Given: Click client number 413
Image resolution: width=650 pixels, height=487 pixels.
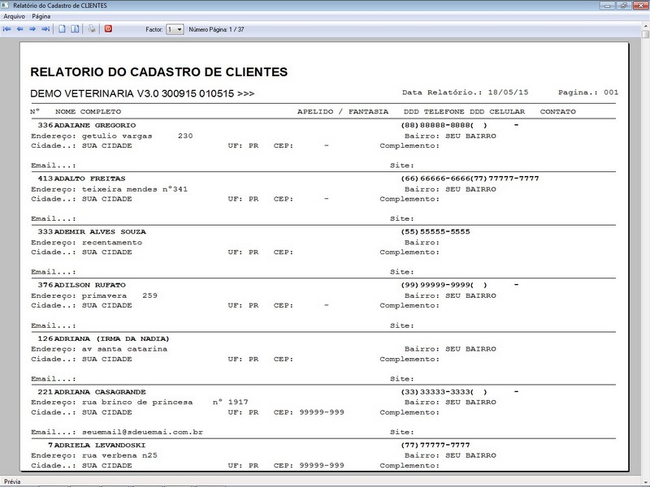Looking at the screenshot, I should point(45,179).
